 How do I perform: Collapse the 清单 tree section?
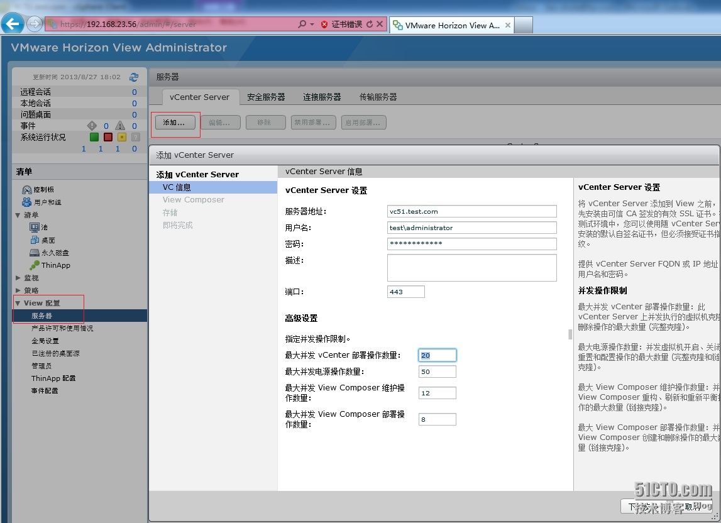tap(18, 215)
